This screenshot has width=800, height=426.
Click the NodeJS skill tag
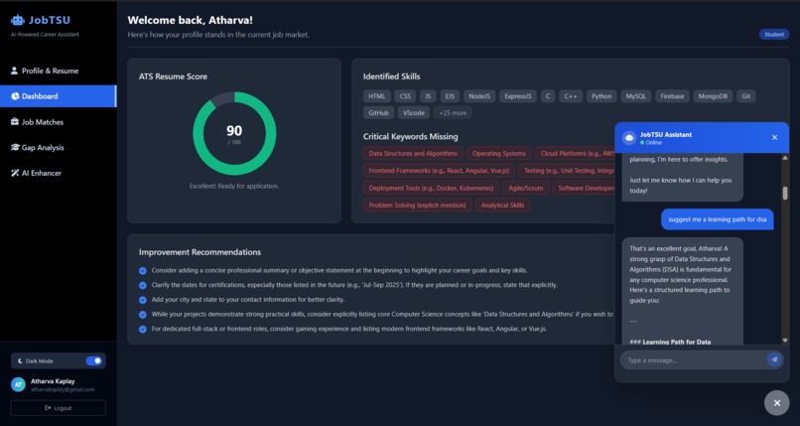pos(479,96)
